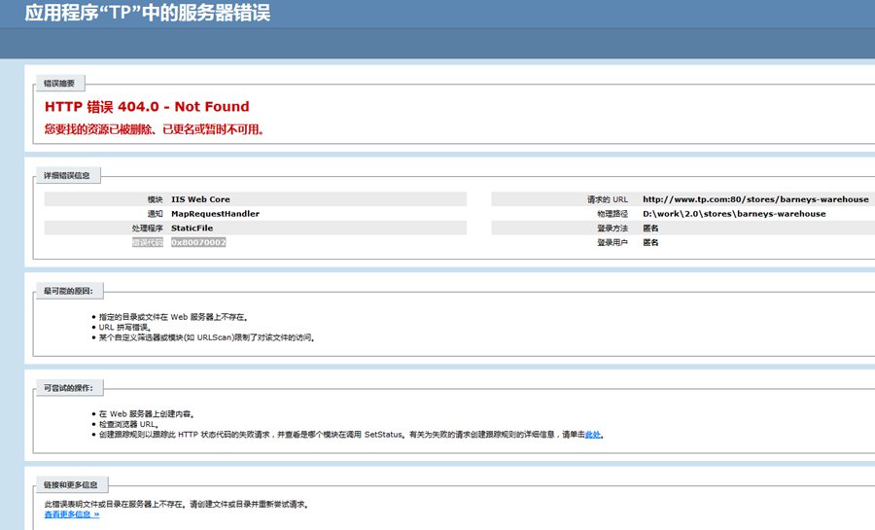Click the highlighted 错误代码 label

(148, 242)
